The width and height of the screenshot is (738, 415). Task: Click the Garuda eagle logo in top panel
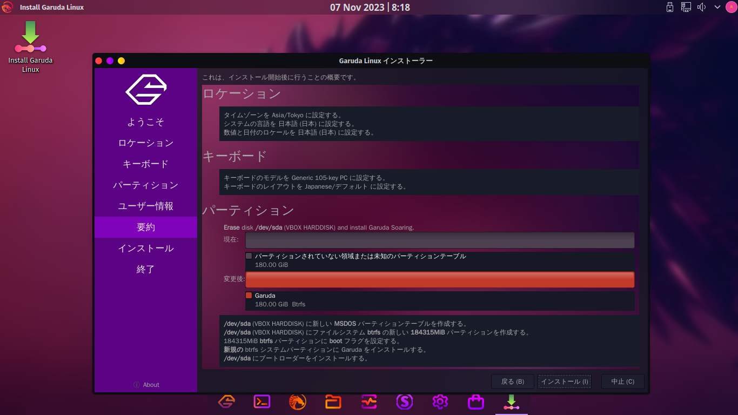(x=8, y=7)
